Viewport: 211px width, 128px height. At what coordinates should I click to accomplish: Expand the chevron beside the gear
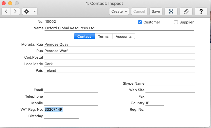[34, 11]
